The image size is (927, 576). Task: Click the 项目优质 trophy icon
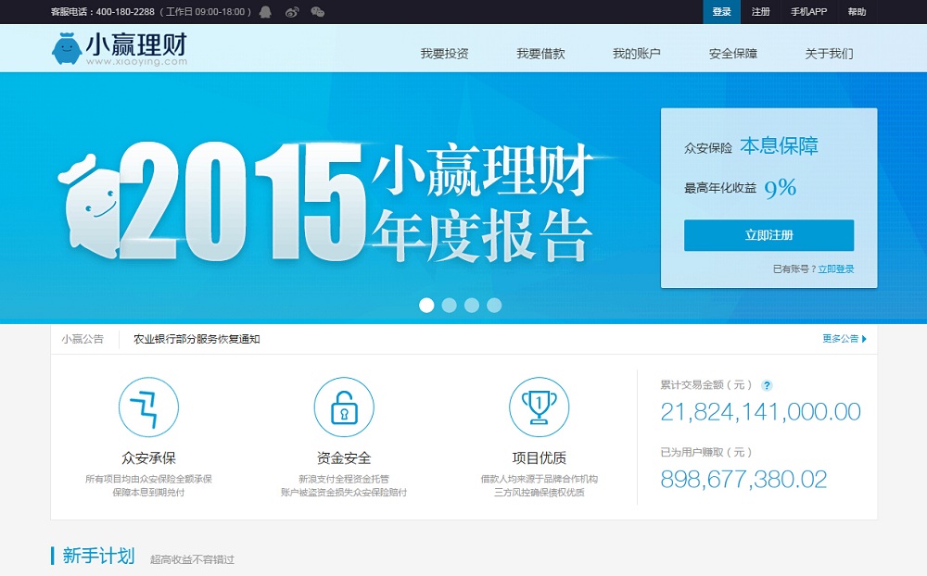click(540, 407)
